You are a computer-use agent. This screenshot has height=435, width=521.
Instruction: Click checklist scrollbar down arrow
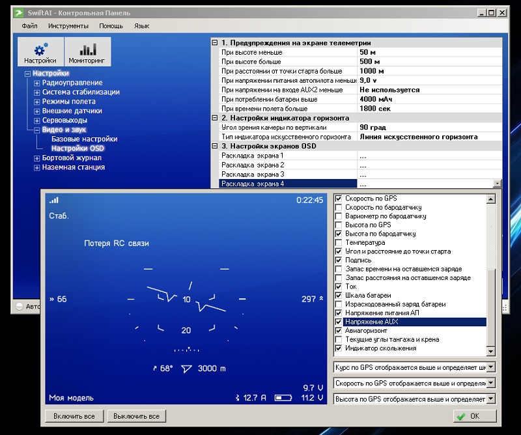491,351
